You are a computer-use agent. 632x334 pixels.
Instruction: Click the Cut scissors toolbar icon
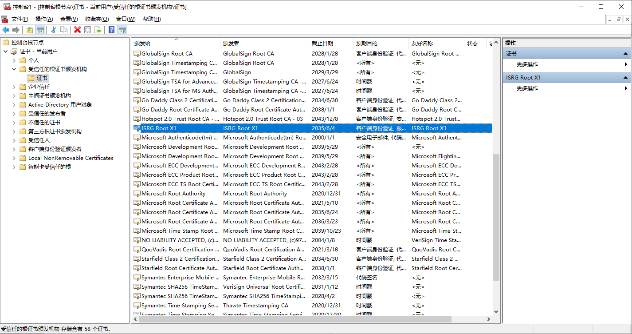(x=54, y=30)
